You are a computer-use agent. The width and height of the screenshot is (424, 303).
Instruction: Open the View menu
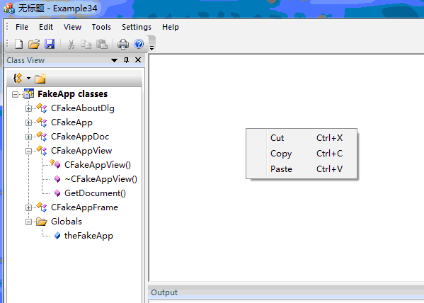pos(72,27)
